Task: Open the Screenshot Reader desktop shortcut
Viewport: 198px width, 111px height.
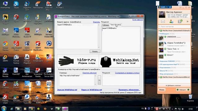Action: pyautogui.click(x=38, y=72)
